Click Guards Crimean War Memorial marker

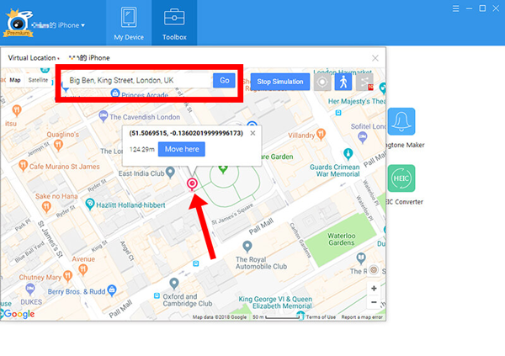pyautogui.click(x=348, y=154)
